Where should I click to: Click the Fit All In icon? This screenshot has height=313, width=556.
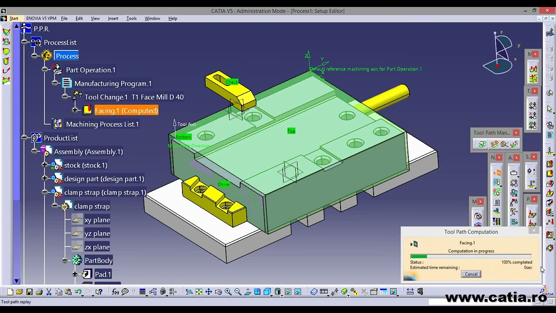[x=199, y=292]
